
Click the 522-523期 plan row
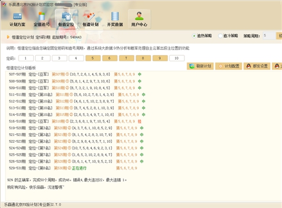tap(76, 141)
